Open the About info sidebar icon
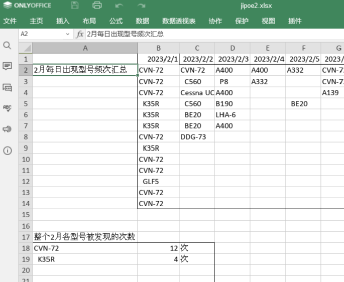The height and width of the screenshot is (282, 344). pos(7,151)
